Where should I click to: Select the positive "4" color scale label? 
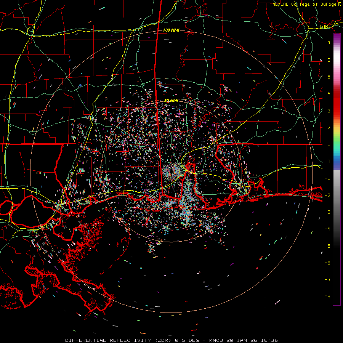pyautogui.click(x=329, y=94)
